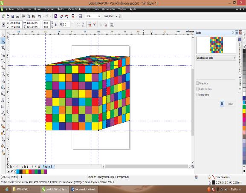Open Internet Explorer from taskbar

click(x=7, y=189)
